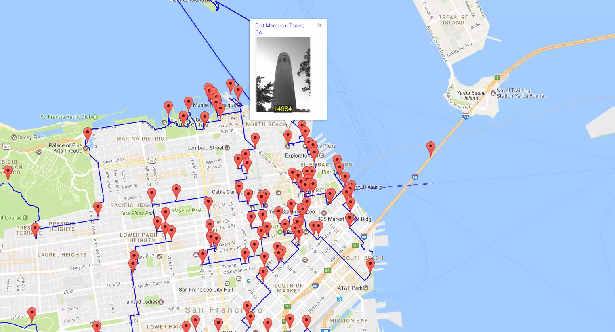Click the LOWER PACIFIC HEIGHTS label
Screen dimensions: 615x332
(142, 237)
